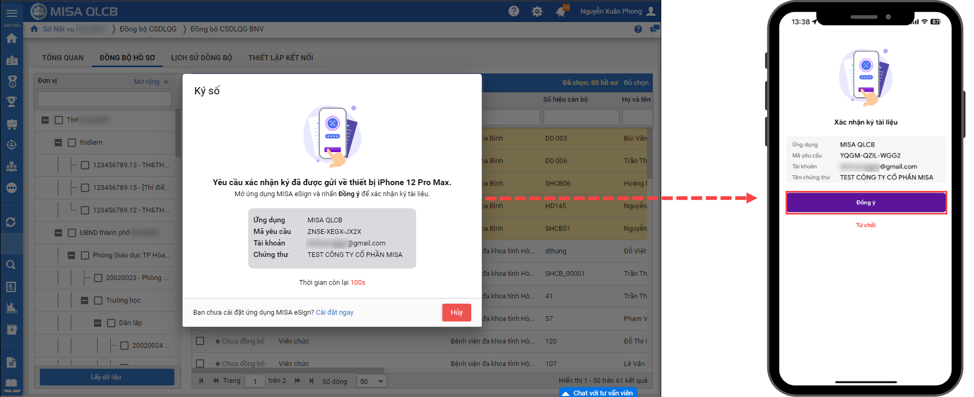This screenshot has height=397, width=974.
Task: Open the open-book sidebar icon
Action: click(12, 384)
